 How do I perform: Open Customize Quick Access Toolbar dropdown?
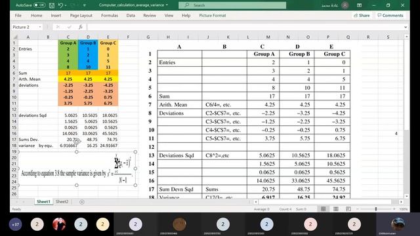[85, 5]
